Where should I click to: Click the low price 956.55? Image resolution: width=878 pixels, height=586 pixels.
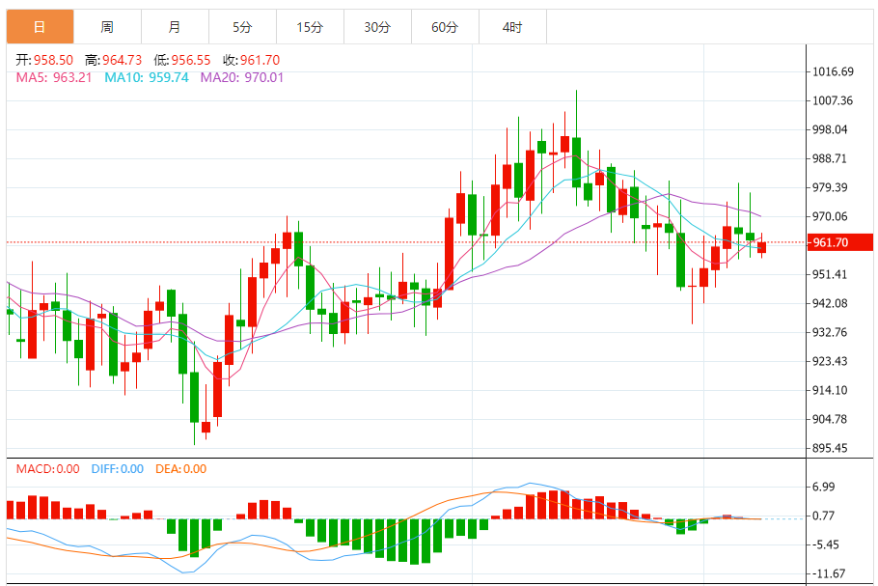pos(191,60)
